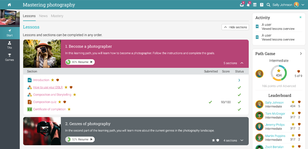
Task: Click the 52% progress pie indicator
Action: pyautogui.click(x=68, y=139)
